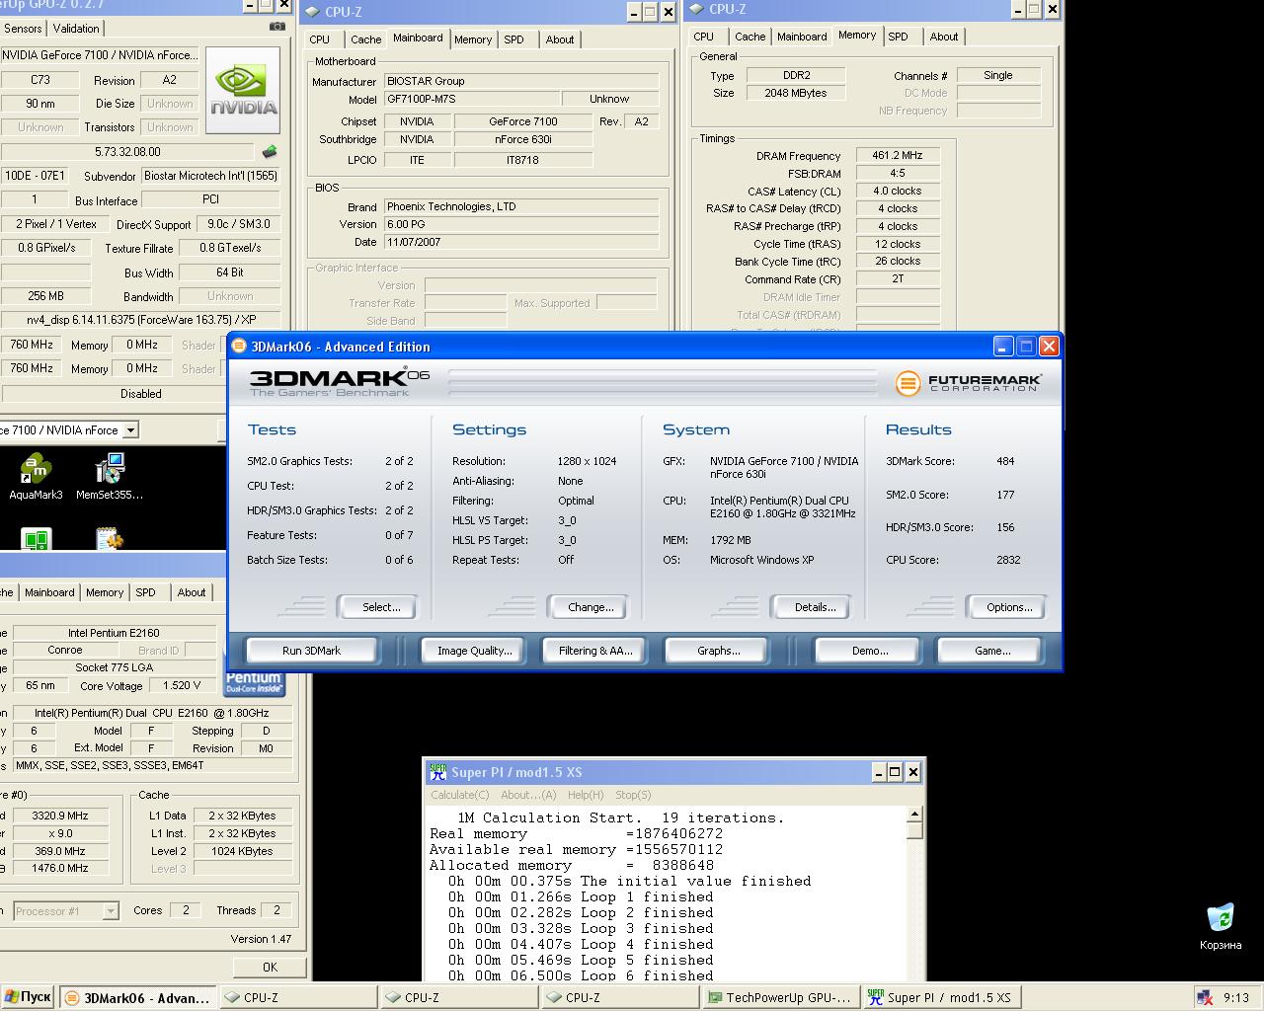Screen dimensions: 1264x1011
Task: Open the GPU selection dropdown in GPU-Z
Action: tap(130, 429)
